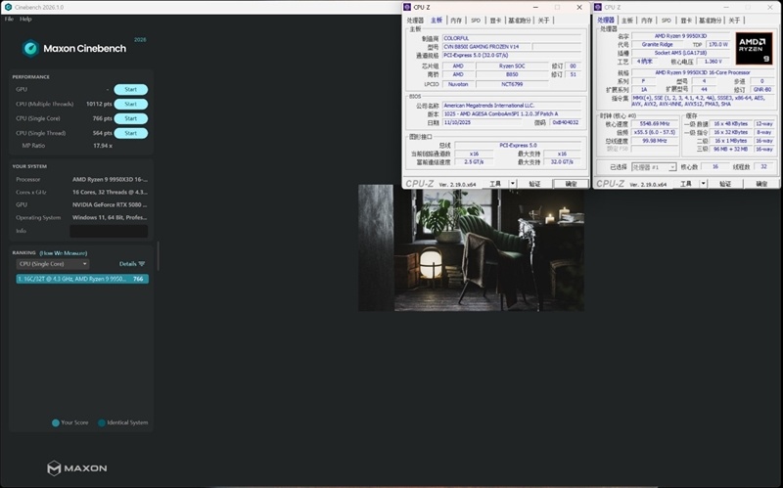Start the CPU (Single Core) benchmark
The height and width of the screenshot is (488, 783).
point(131,118)
